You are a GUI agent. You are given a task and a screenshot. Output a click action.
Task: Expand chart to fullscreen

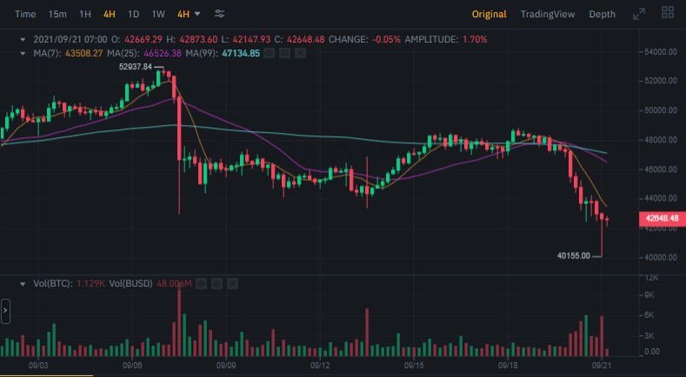point(639,14)
